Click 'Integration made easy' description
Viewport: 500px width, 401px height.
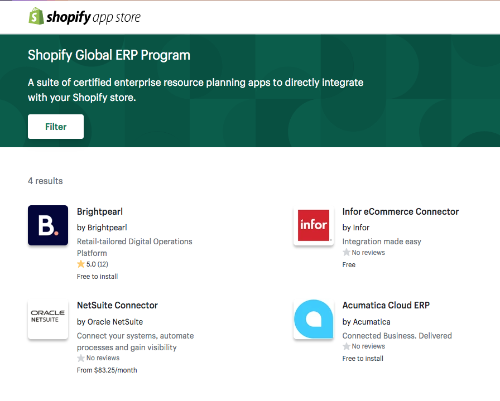(x=382, y=241)
